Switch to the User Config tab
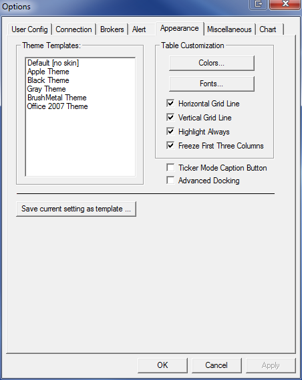 tap(29, 29)
